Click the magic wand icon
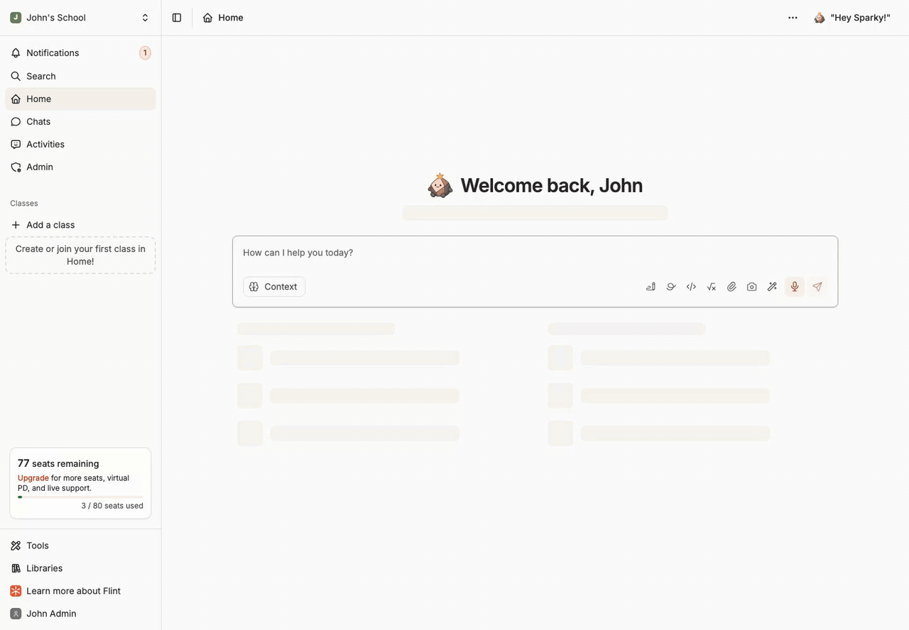Viewport: 909px width, 630px height. click(772, 287)
